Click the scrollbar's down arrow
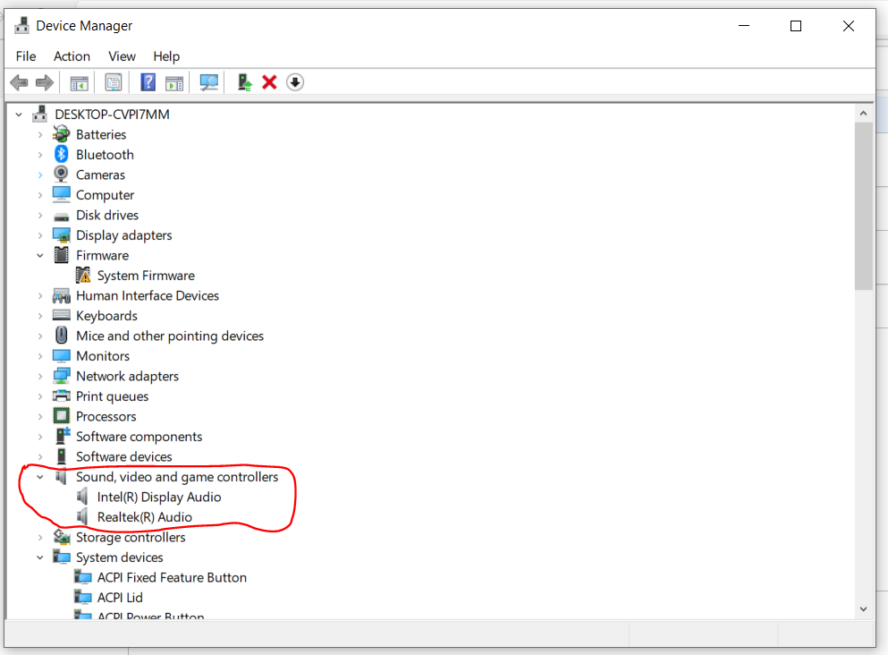The image size is (888, 655). pyautogui.click(x=862, y=608)
